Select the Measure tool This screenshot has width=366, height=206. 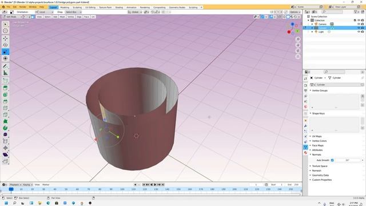tap(5, 73)
